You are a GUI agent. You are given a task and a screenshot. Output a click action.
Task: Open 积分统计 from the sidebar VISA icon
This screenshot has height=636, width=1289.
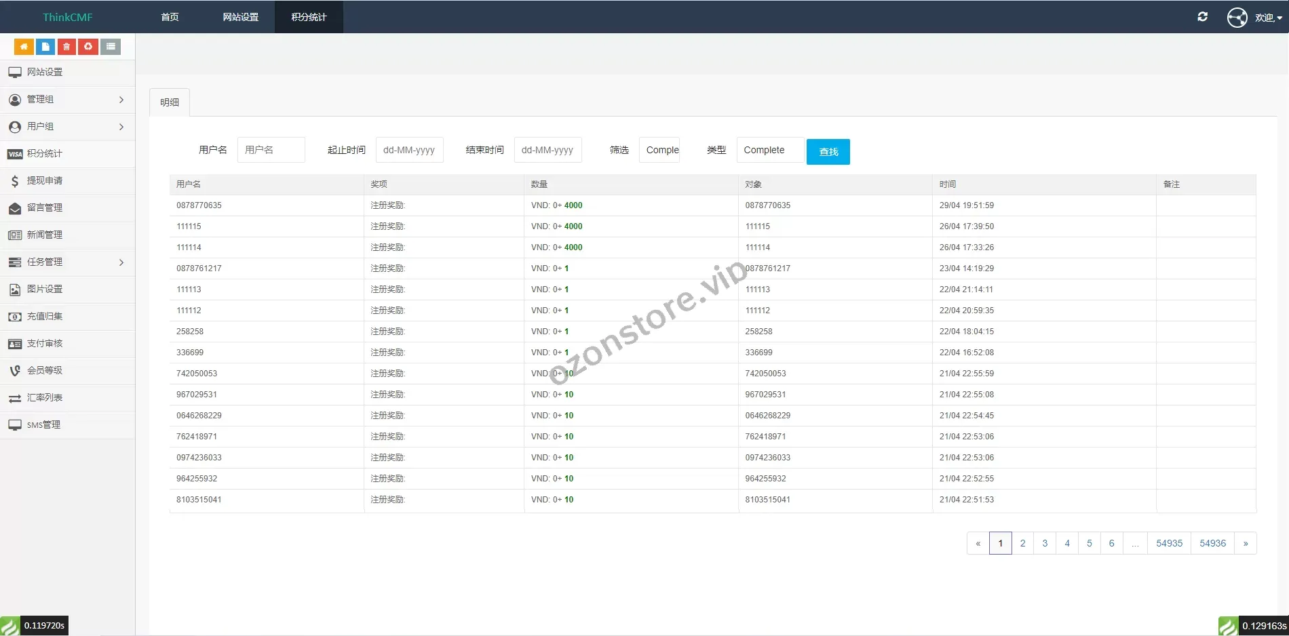tap(44, 154)
